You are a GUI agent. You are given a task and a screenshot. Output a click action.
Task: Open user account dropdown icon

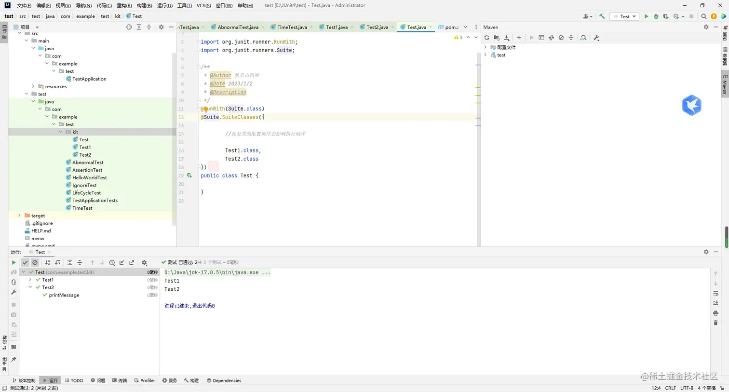pyautogui.click(x=587, y=16)
